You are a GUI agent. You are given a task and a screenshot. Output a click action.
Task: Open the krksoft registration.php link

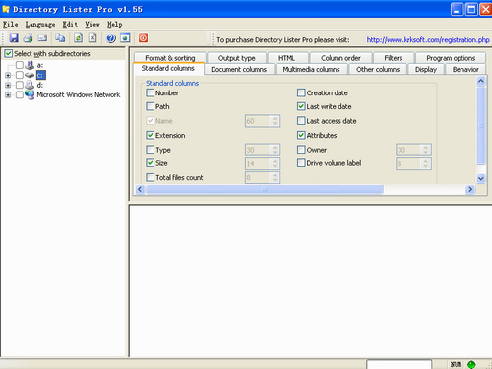(x=428, y=40)
